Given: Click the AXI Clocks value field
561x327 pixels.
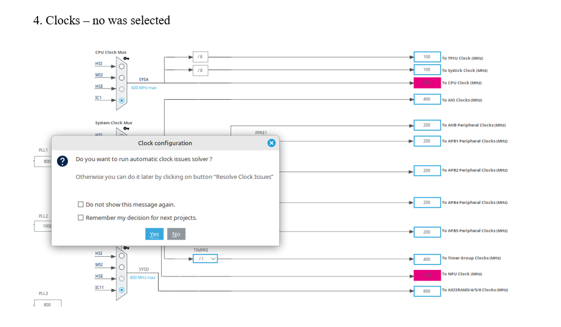Looking at the screenshot, I should (x=427, y=99).
